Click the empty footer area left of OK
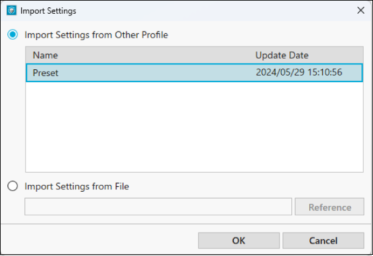Viewport: 373px width, 256px height. point(99,241)
